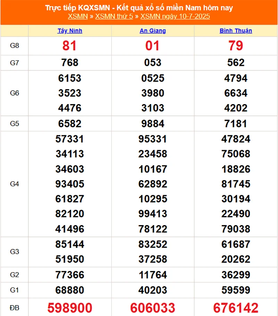
Task: Select the G7 number 053
Action: (x=153, y=62)
